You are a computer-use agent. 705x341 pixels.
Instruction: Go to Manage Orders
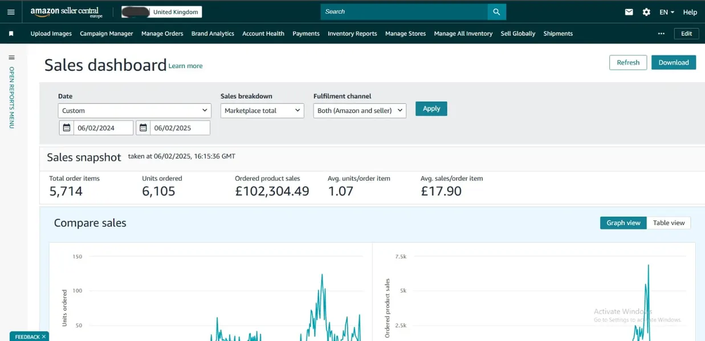(162, 34)
